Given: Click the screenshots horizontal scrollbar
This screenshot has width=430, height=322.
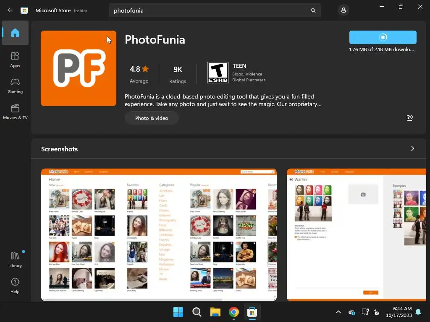Looking at the screenshot, I should tap(133, 300).
